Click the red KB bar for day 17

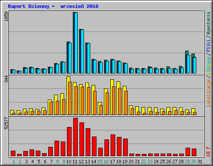[113, 145]
